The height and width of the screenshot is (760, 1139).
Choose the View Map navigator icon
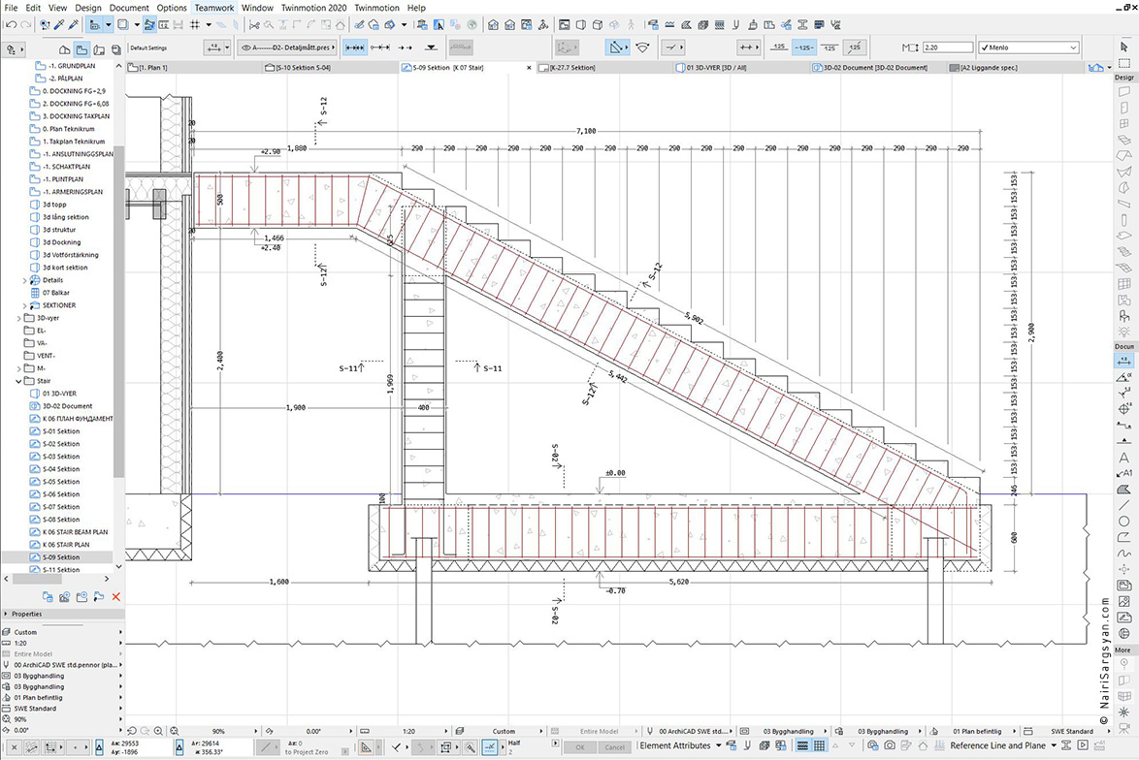tap(81, 49)
